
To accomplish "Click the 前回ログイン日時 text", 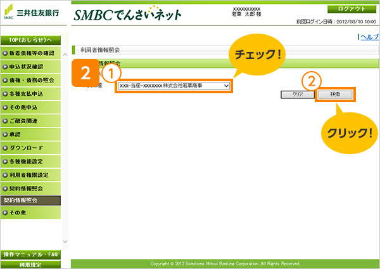I will tap(336, 22).
